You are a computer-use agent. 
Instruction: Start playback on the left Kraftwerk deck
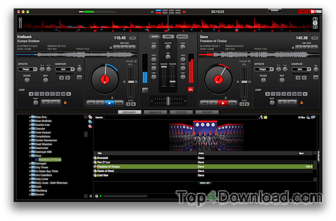[x=109, y=103]
